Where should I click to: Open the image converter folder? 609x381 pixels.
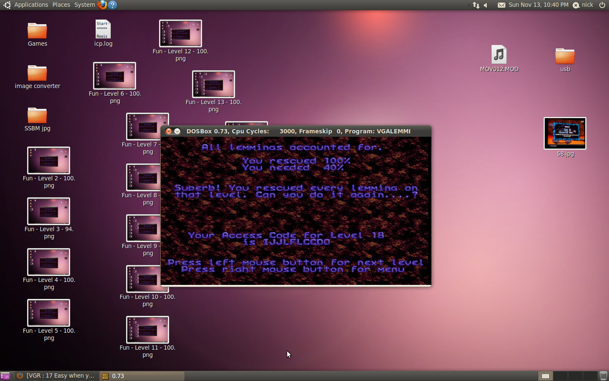(x=37, y=74)
